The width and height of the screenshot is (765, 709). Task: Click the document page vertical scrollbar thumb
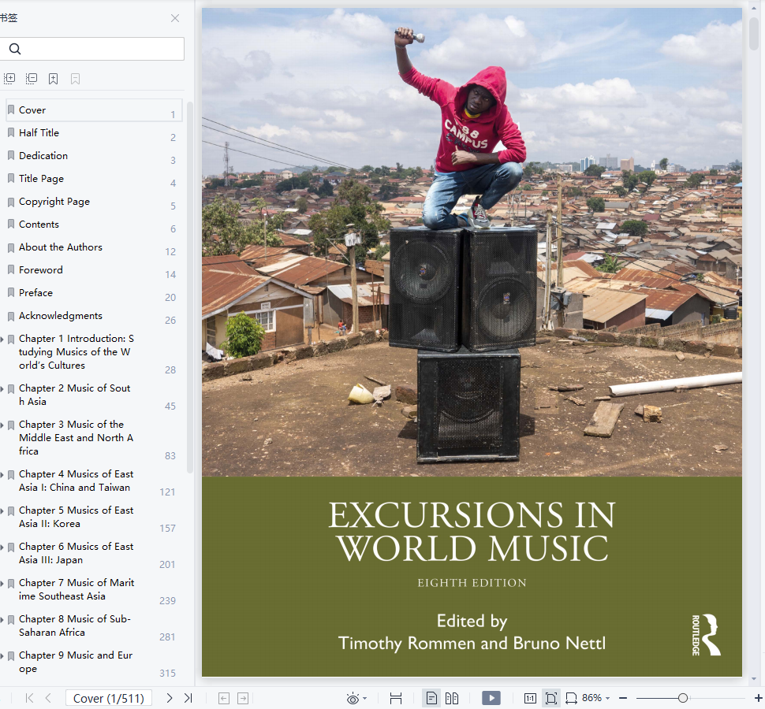click(x=754, y=33)
